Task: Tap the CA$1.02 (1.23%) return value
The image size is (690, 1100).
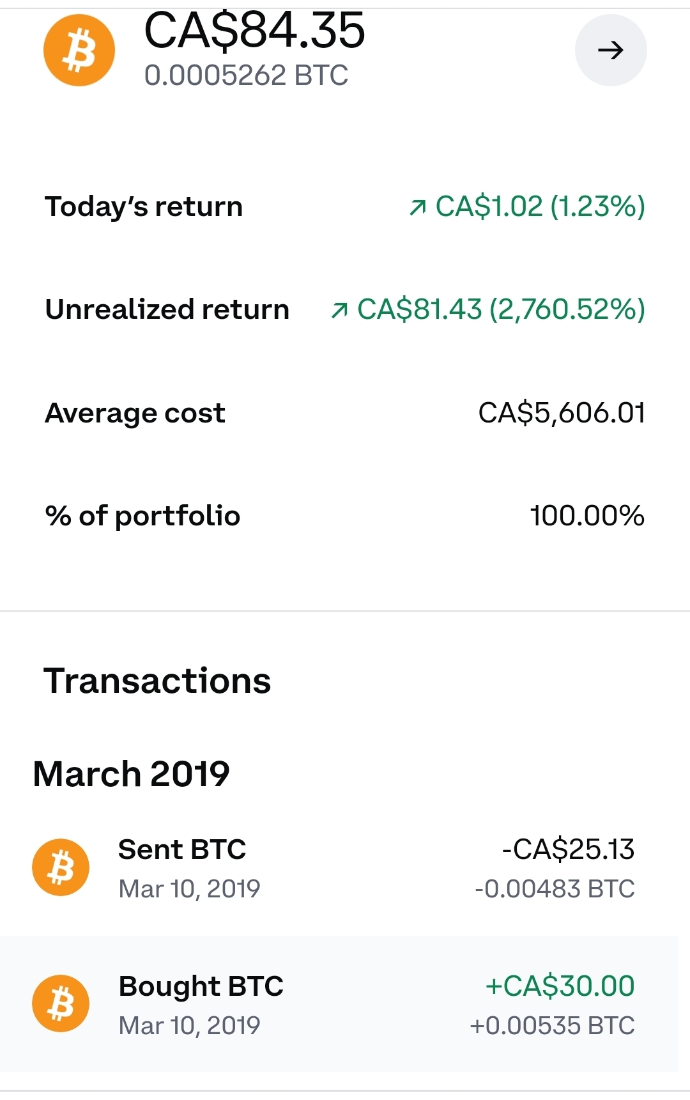Action: click(540, 206)
